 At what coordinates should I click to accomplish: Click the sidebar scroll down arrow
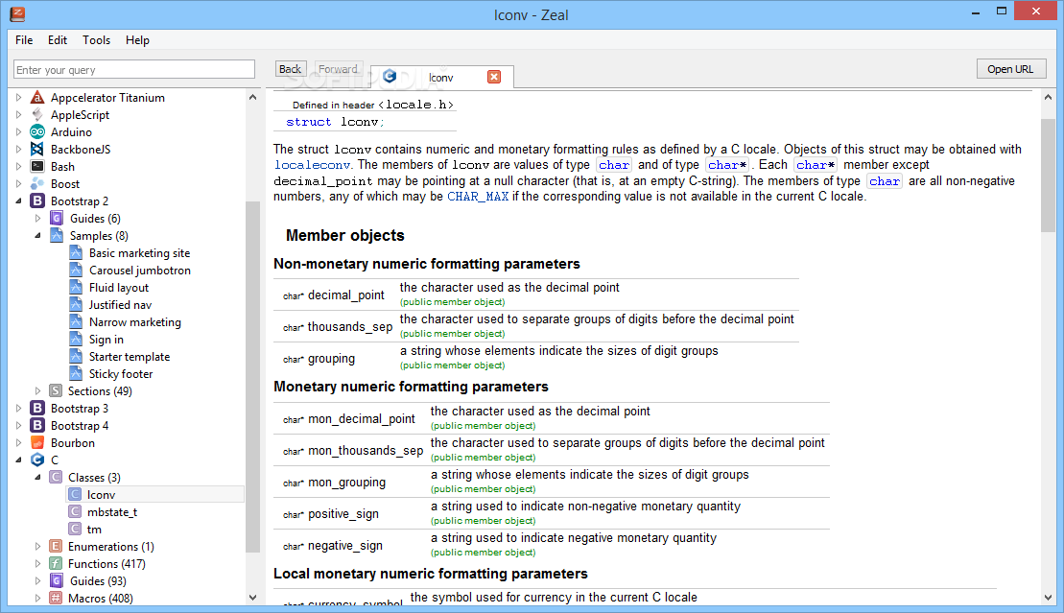(x=252, y=598)
